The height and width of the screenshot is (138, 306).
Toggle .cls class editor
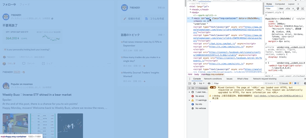pos(288,8)
